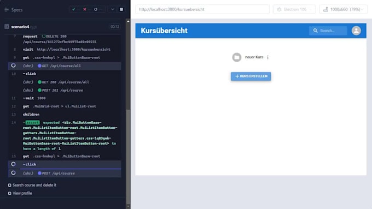Select the GET 200 /api/course/all xhr row
The width and height of the screenshot is (372, 209).
tap(65, 82)
